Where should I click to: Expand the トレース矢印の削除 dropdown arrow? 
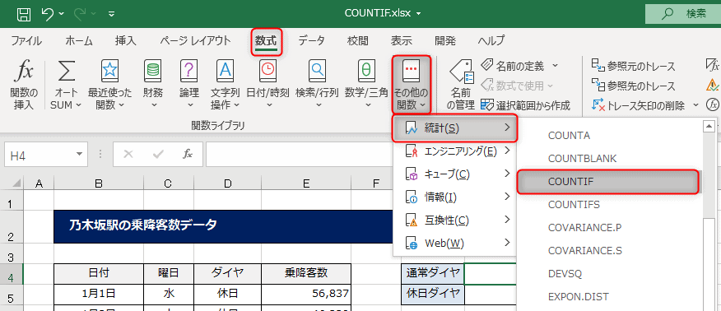[695, 105]
